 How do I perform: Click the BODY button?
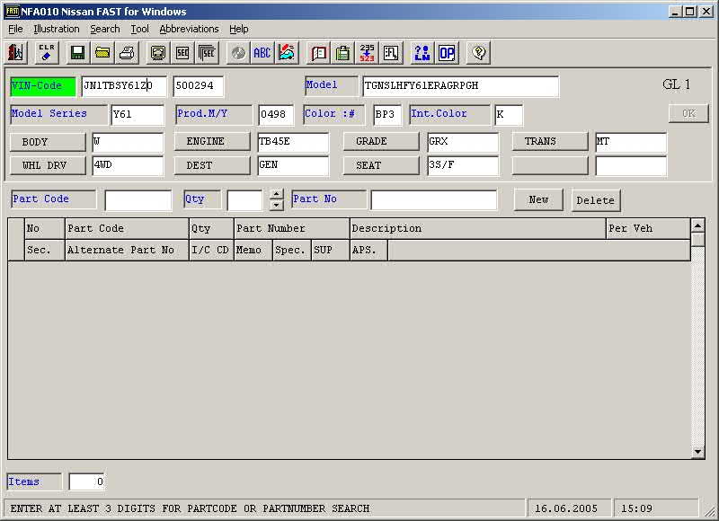coord(48,142)
